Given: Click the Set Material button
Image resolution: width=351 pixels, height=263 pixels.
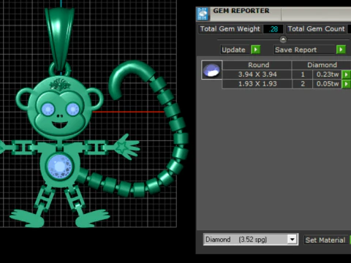Looking at the screenshot, I should tap(325, 240).
